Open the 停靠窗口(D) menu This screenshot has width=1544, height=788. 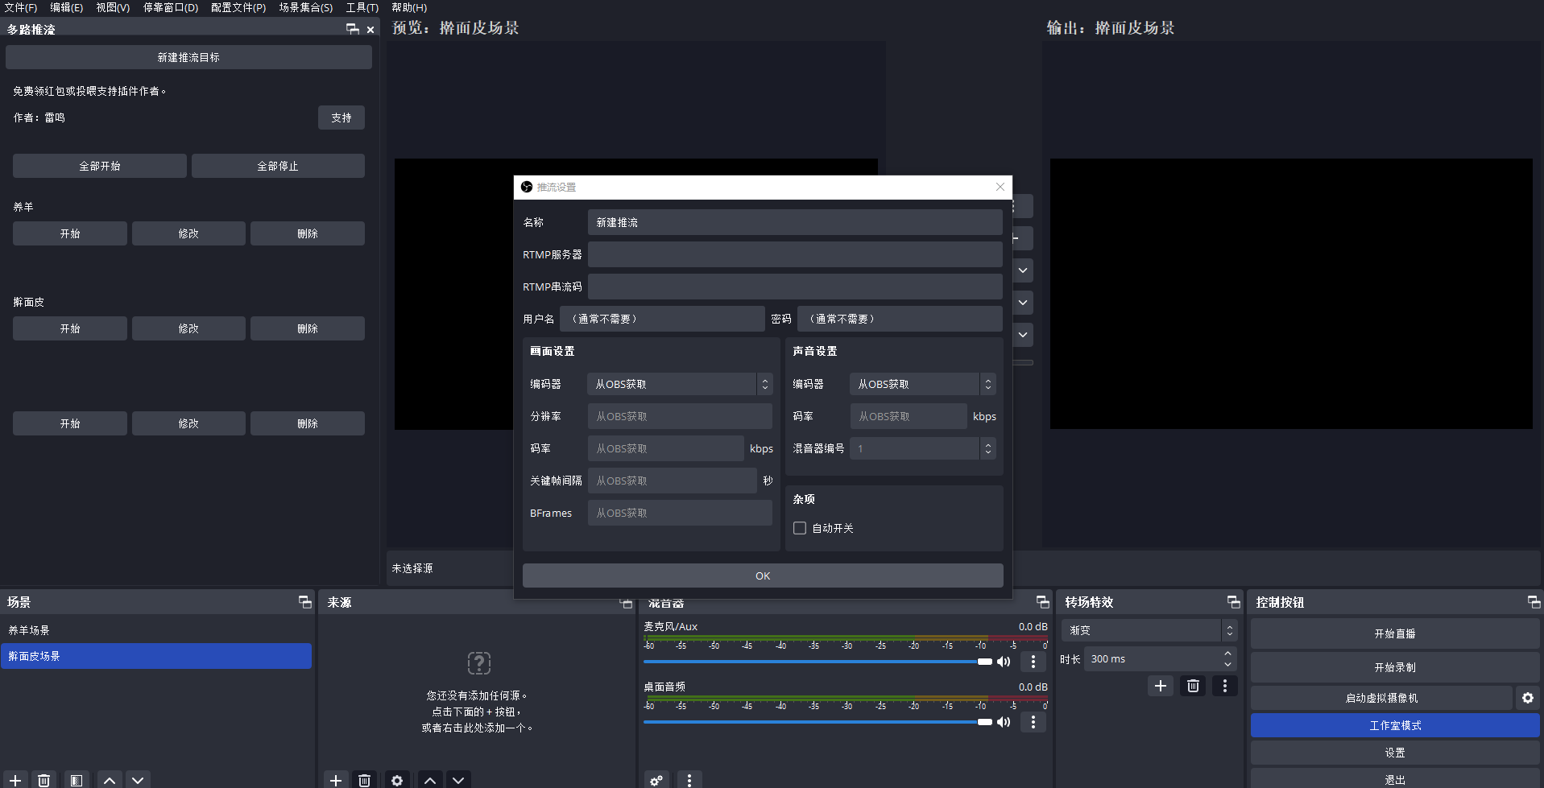(171, 7)
